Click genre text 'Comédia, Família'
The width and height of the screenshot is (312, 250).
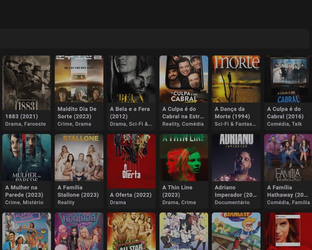point(288,202)
